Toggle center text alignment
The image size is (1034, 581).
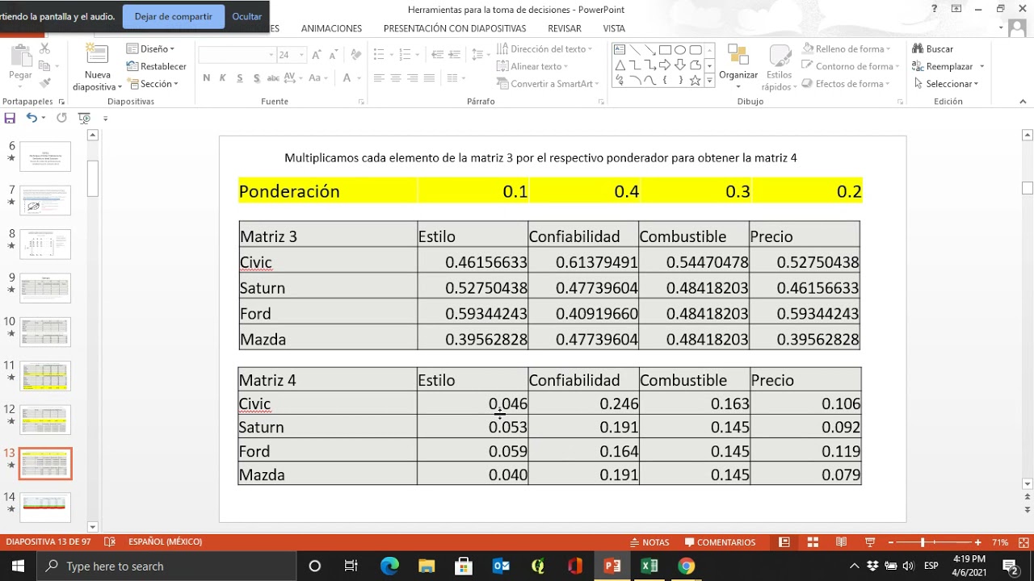396,78
